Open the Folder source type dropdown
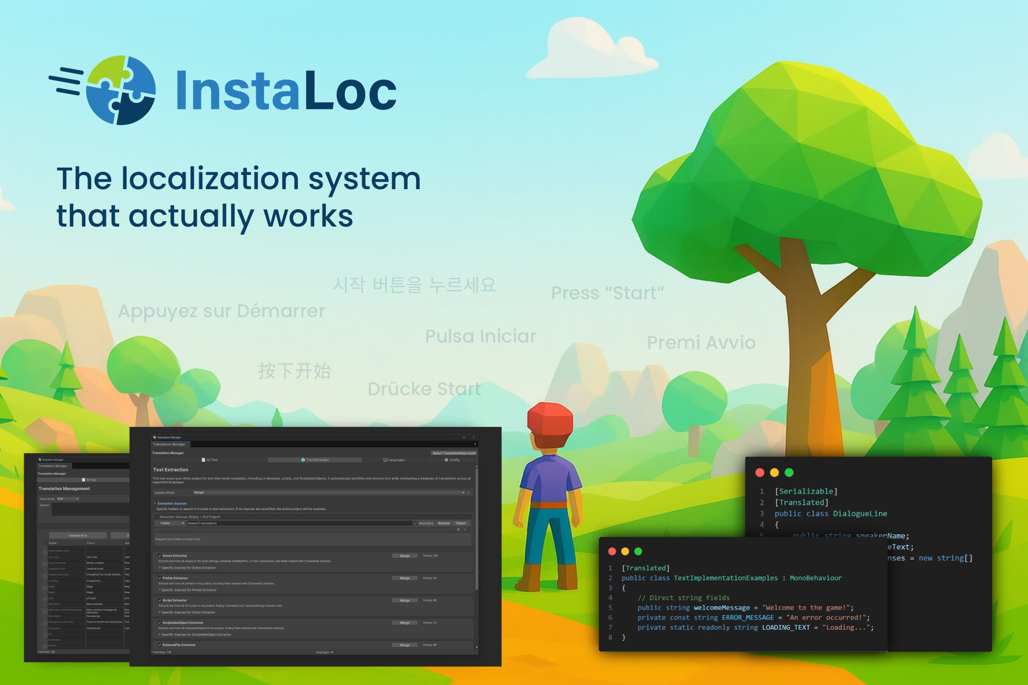The image size is (1028, 685). [171, 523]
